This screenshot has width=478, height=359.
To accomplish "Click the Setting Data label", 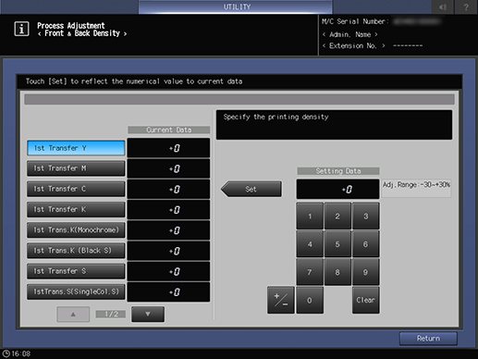I will pos(338,171).
